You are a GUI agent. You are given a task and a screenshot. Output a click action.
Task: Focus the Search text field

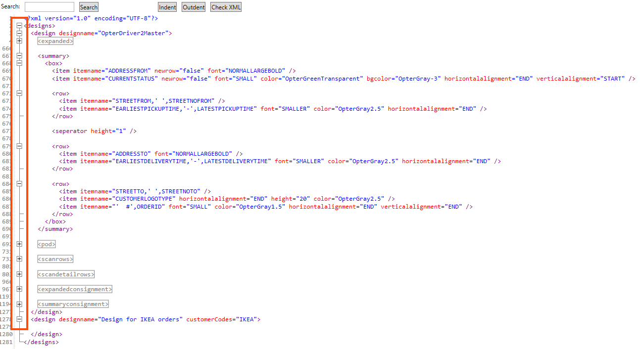tap(49, 7)
